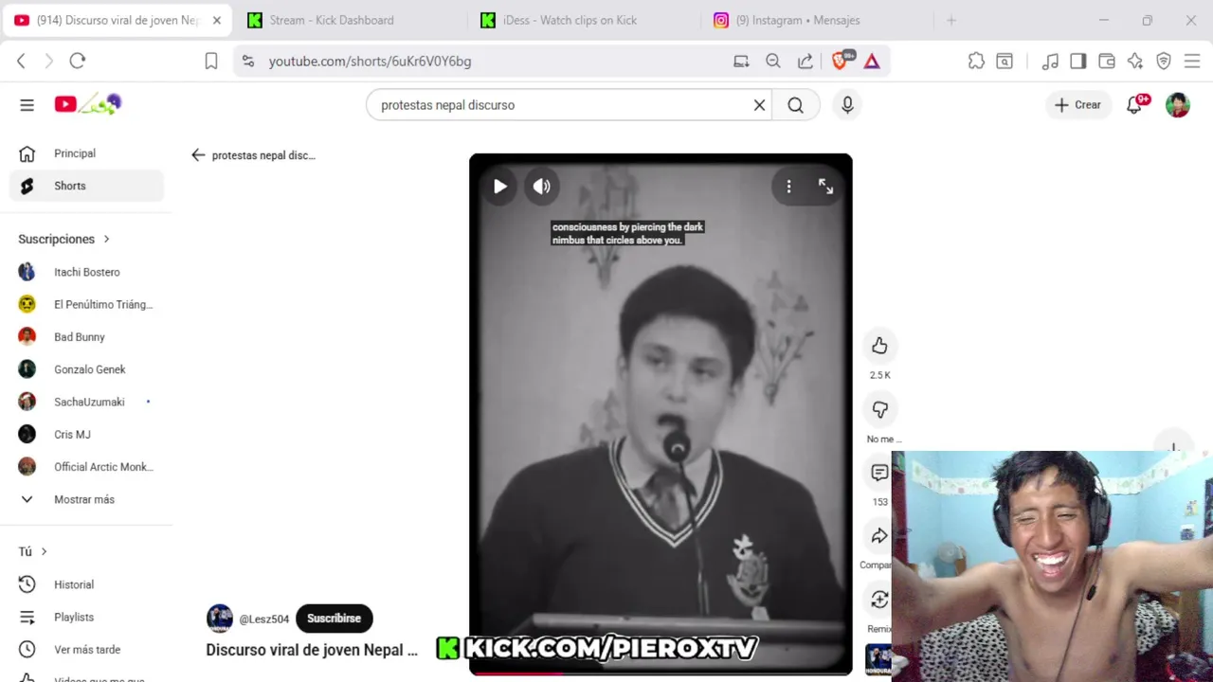The image size is (1213, 682).
Task: Open the Leo AI sparkle icon
Action: click(x=1135, y=61)
